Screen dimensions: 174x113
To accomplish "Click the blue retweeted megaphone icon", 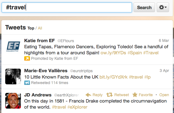I will tap(27, 83).
